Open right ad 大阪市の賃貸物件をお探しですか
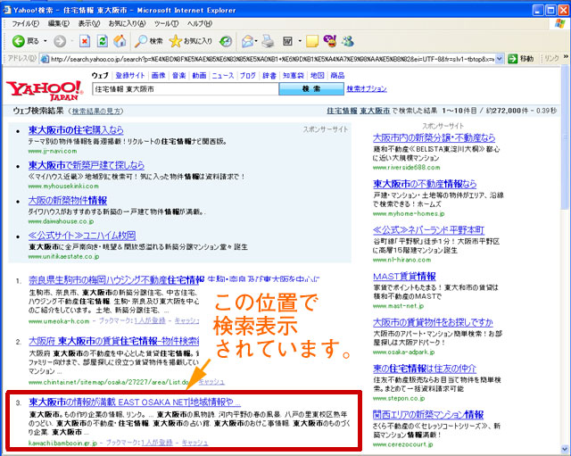Screen dimensions: 571x456 pos(433,322)
